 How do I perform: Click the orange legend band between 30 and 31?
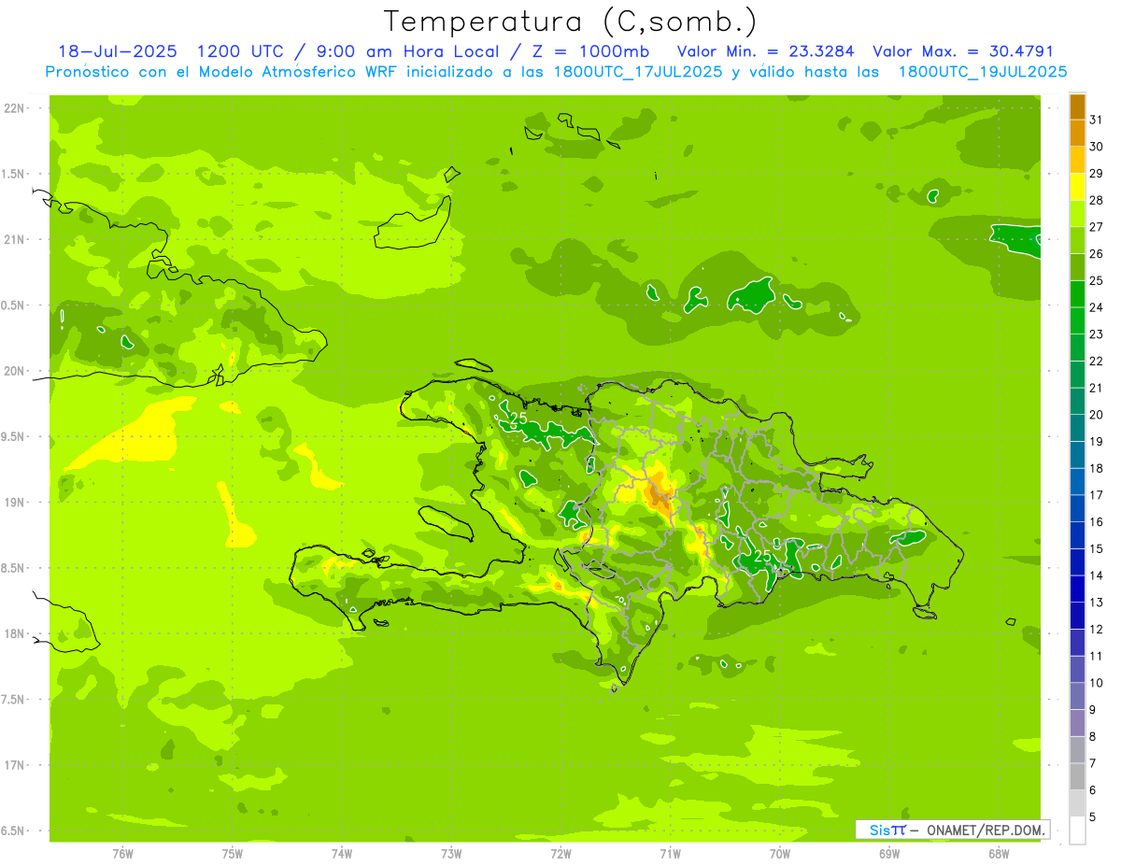pyautogui.click(x=1077, y=133)
